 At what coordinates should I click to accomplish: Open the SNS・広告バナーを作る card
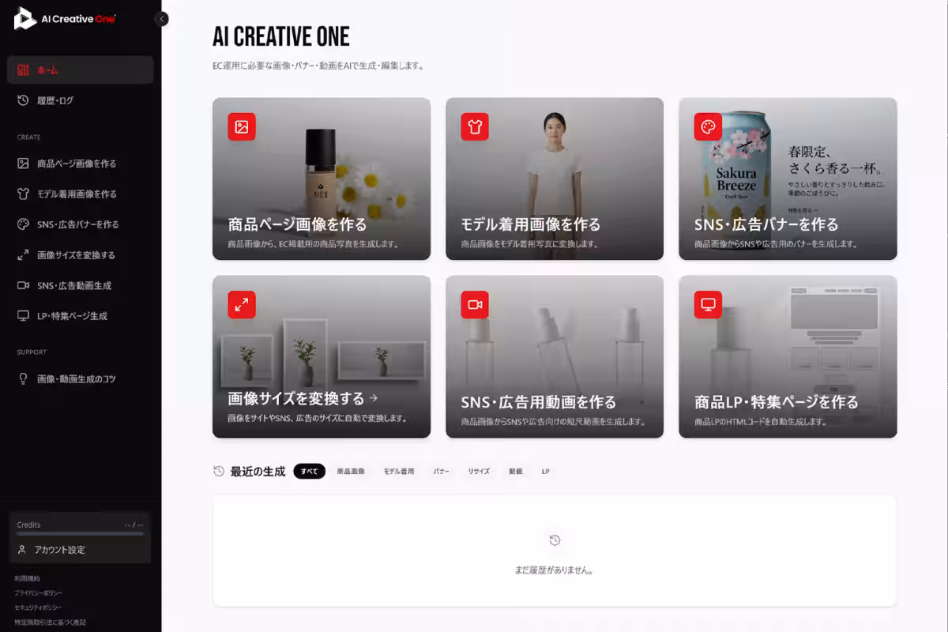point(788,179)
